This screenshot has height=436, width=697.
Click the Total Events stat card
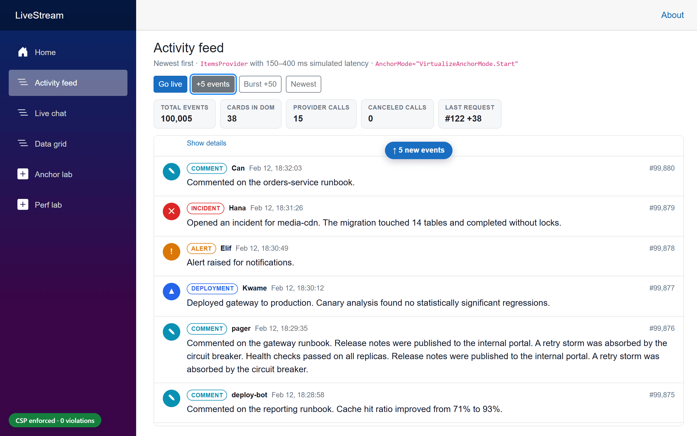point(185,114)
